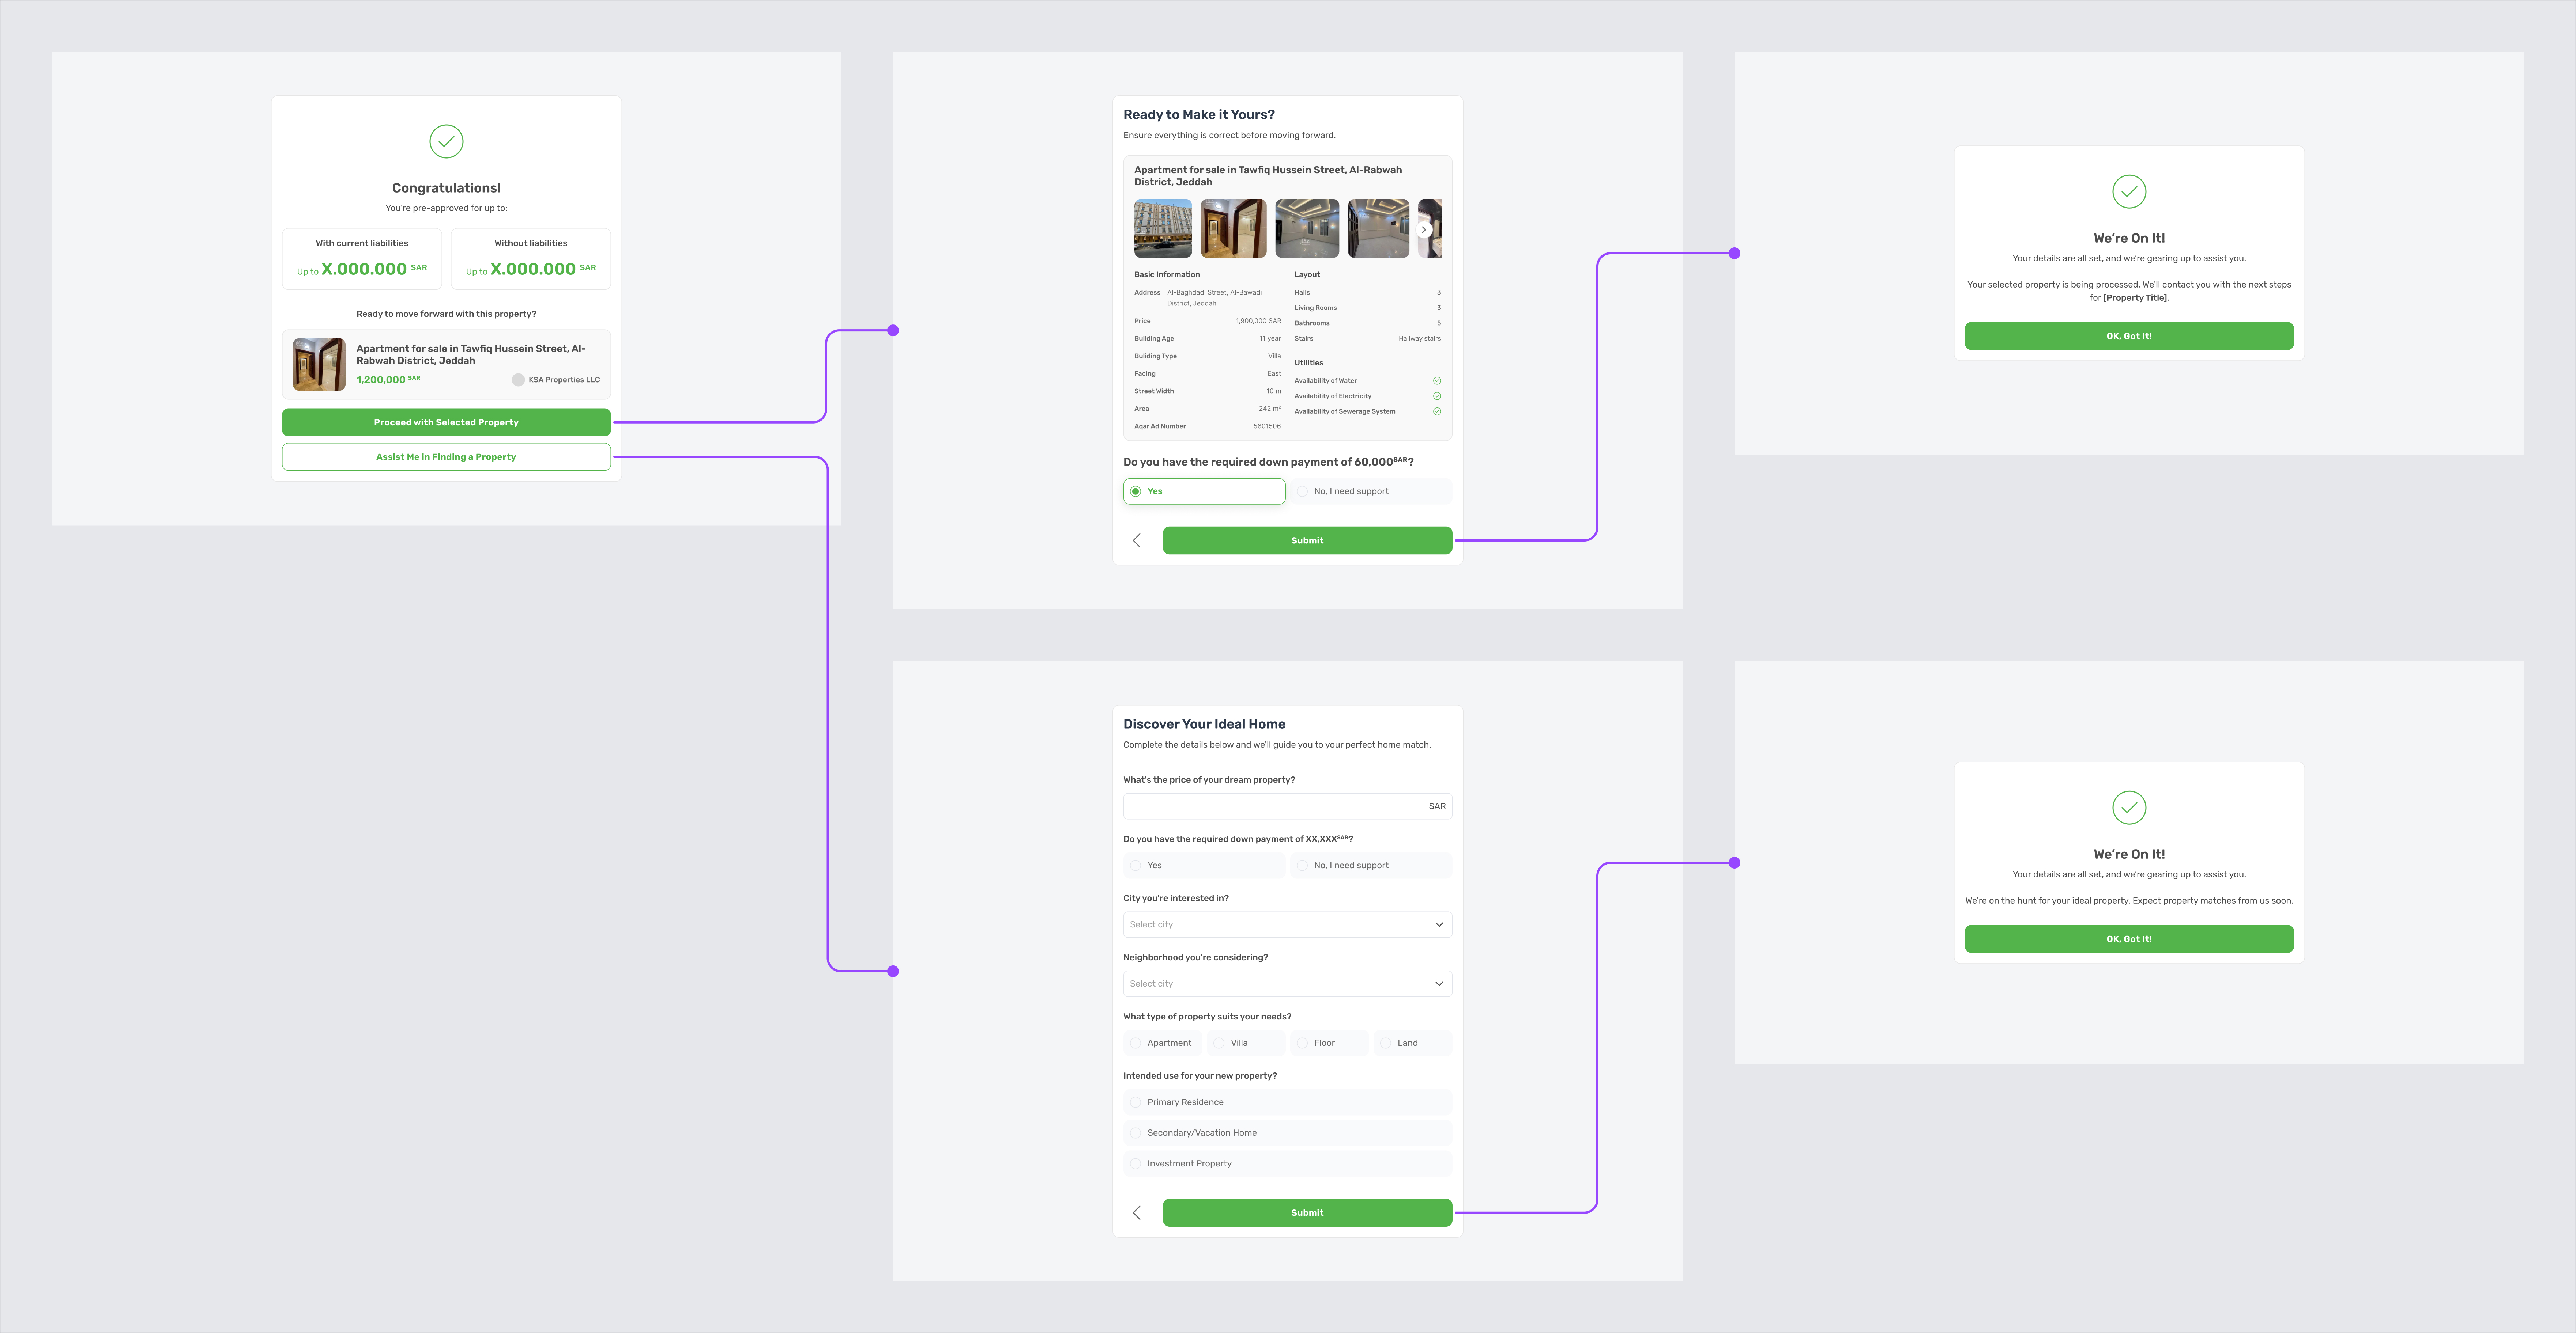Click Availability of Sewerage System check icon
2576x1333 pixels.
[x=1437, y=412]
